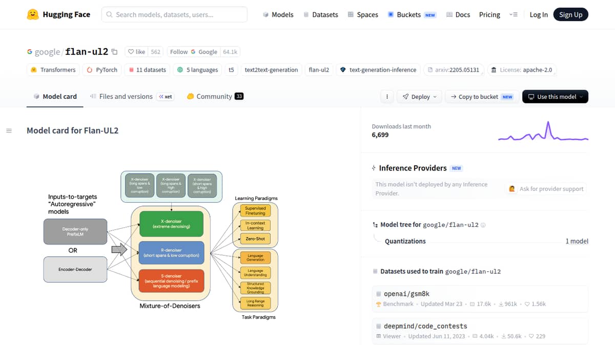Screen dimensions: 615x345
Task: Select the PyTorch tag
Action: 101,70
